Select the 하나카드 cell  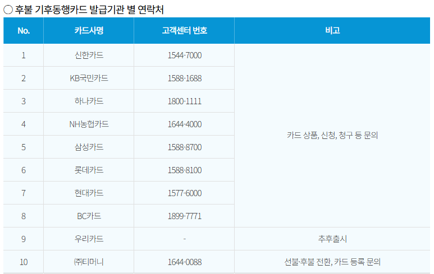click(x=89, y=101)
